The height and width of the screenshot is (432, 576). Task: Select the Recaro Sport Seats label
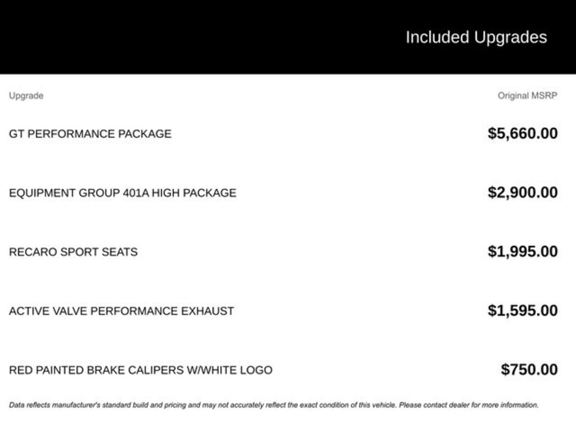point(73,252)
